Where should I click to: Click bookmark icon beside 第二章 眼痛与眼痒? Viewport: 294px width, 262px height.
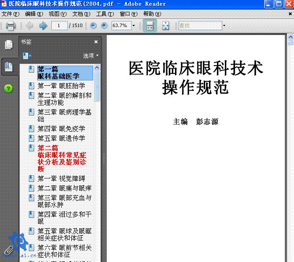pos(31,188)
